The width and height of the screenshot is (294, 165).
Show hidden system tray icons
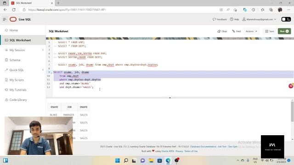tap(238, 160)
